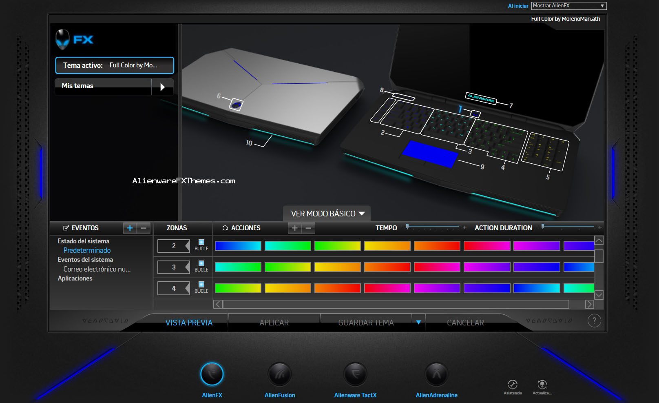Click zone 3 red-magenta color swatch

coord(437,267)
